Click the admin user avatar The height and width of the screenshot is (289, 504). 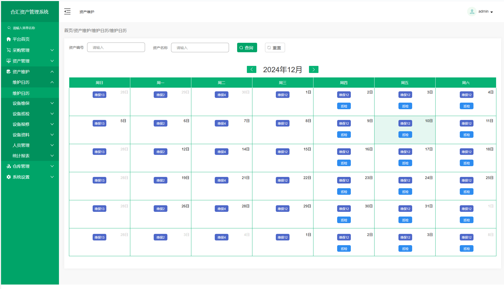472,12
